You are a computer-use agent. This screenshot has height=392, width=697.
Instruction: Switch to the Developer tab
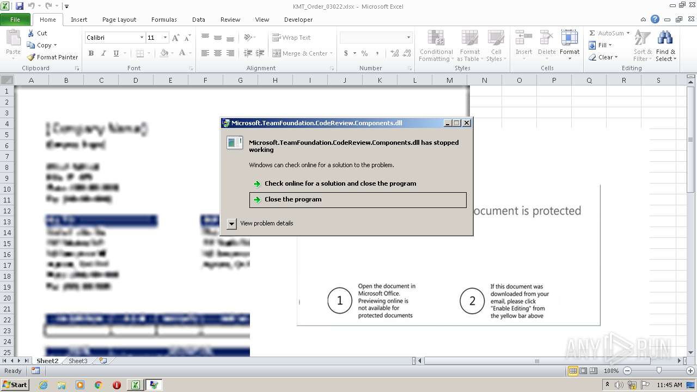click(298, 20)
